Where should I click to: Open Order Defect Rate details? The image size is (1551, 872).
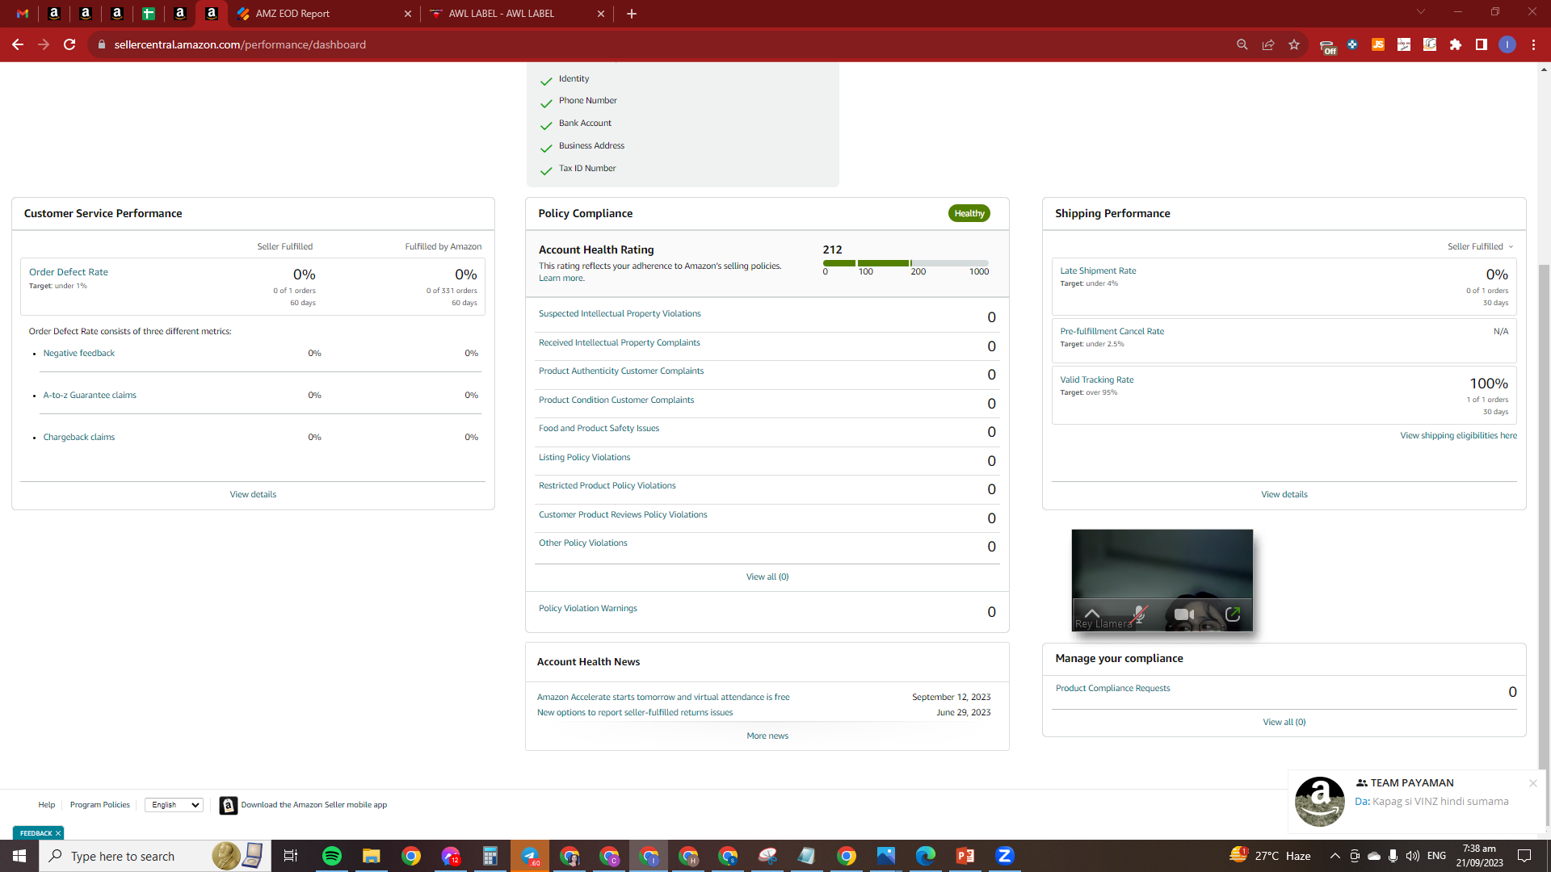69,272
